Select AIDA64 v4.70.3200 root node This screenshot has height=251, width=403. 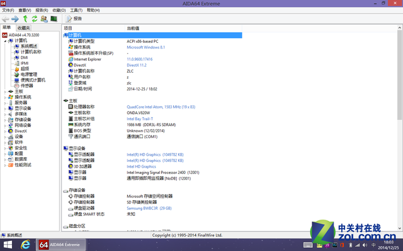pos(24,35)
